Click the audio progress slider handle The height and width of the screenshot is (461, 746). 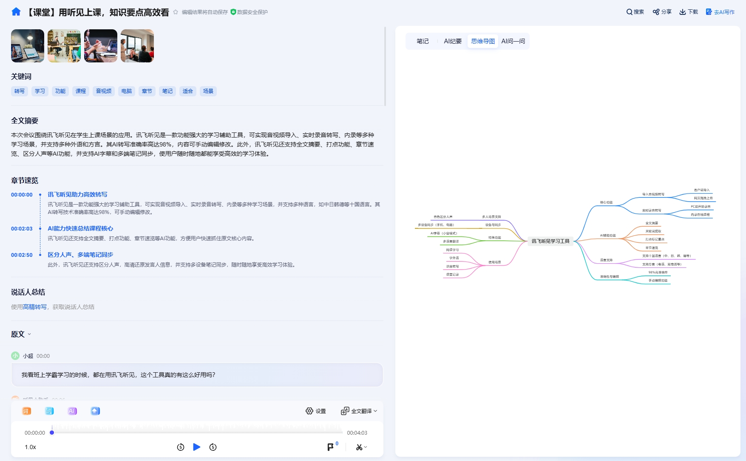pyautogui.click(x=52, y=433)
